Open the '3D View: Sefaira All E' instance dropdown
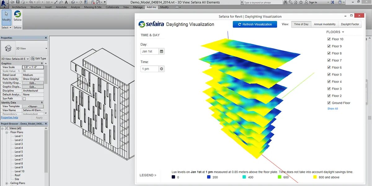Screen dimensions: 372x186 coord(15,59)
